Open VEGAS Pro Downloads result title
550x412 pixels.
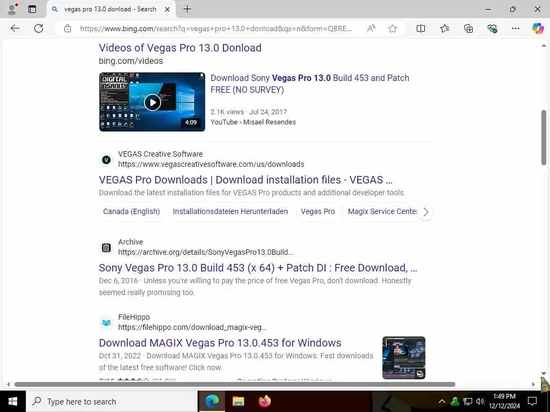coord(245,180)
